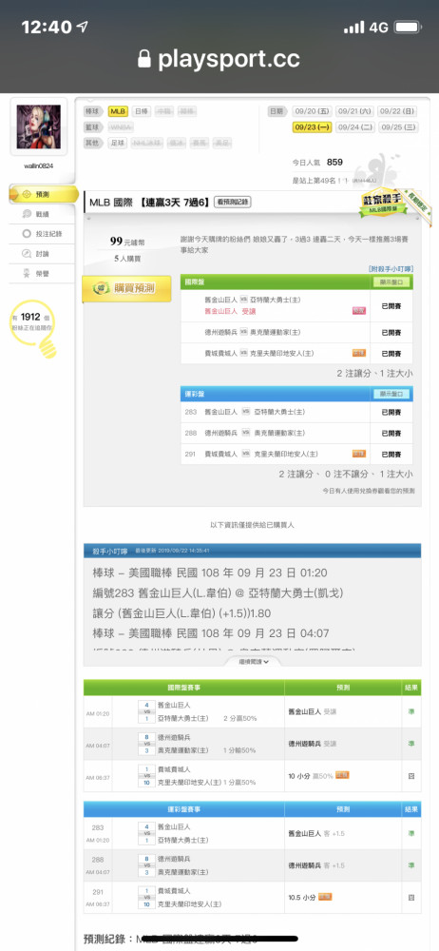
Task: Choose date 09/23 (一)
Action: click(313, 127)
